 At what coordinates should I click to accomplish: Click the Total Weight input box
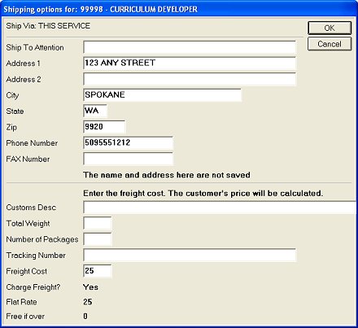(x=97, y=224)
